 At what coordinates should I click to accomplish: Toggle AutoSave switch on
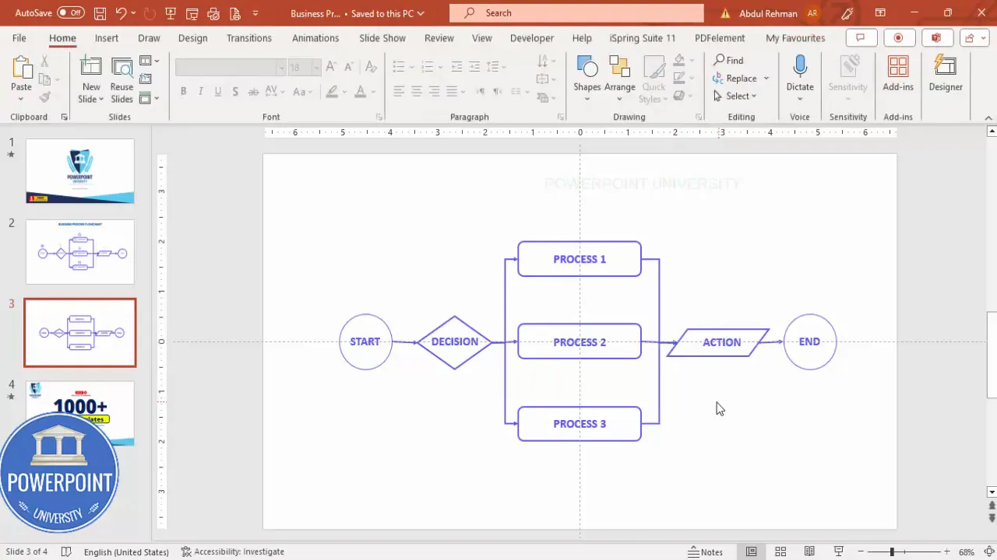(x=71, y=13)
